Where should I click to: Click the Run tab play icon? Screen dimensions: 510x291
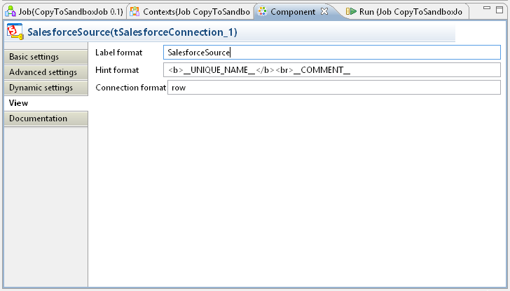coord(351,12)
